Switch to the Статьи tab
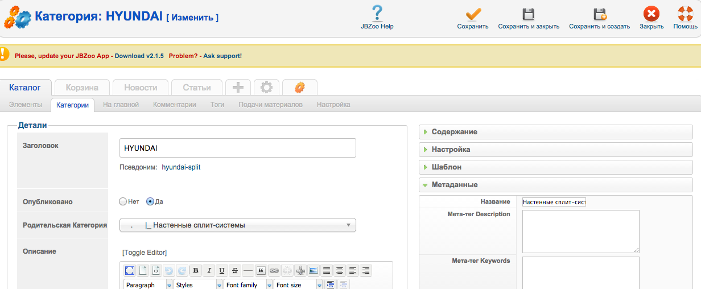 [x=197, y=87]
